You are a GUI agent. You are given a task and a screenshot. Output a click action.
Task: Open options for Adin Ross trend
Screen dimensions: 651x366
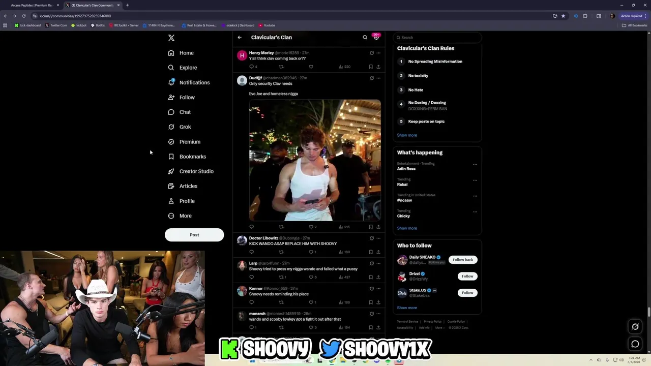tap(475, 164)
